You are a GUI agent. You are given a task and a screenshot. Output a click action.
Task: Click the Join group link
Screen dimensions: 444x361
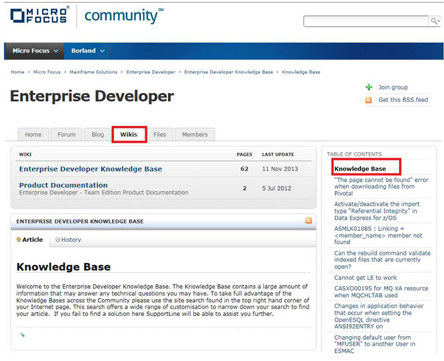(x=393, y=88)
